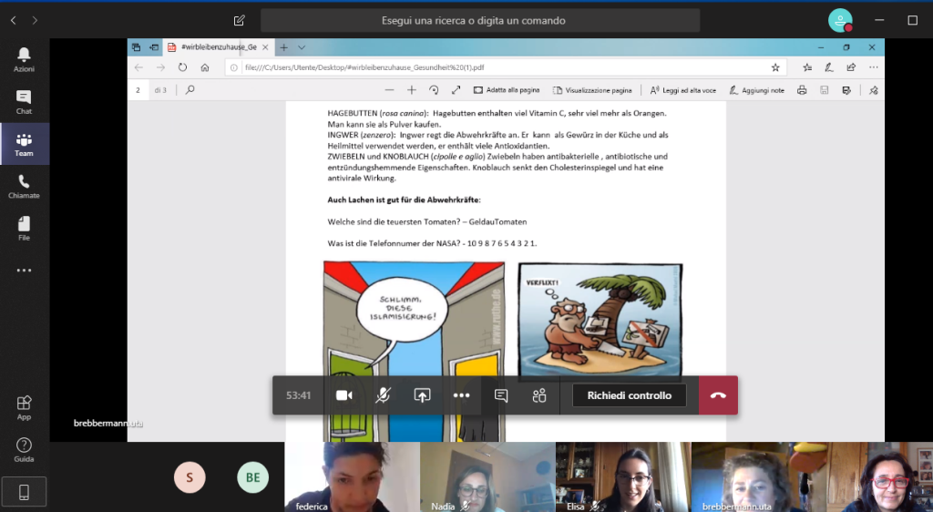The image size is (933, 512).
Task: Rotate the PDF page
Action: 434,90
